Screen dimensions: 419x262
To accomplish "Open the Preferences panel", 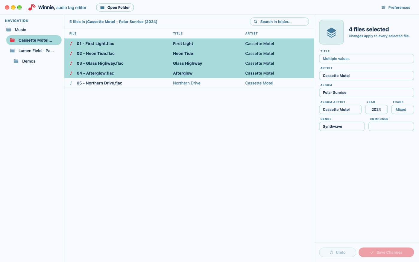I will 396,7.
